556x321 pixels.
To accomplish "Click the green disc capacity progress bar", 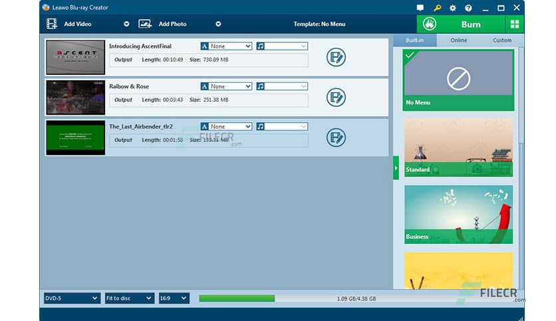I will point(237,298).
